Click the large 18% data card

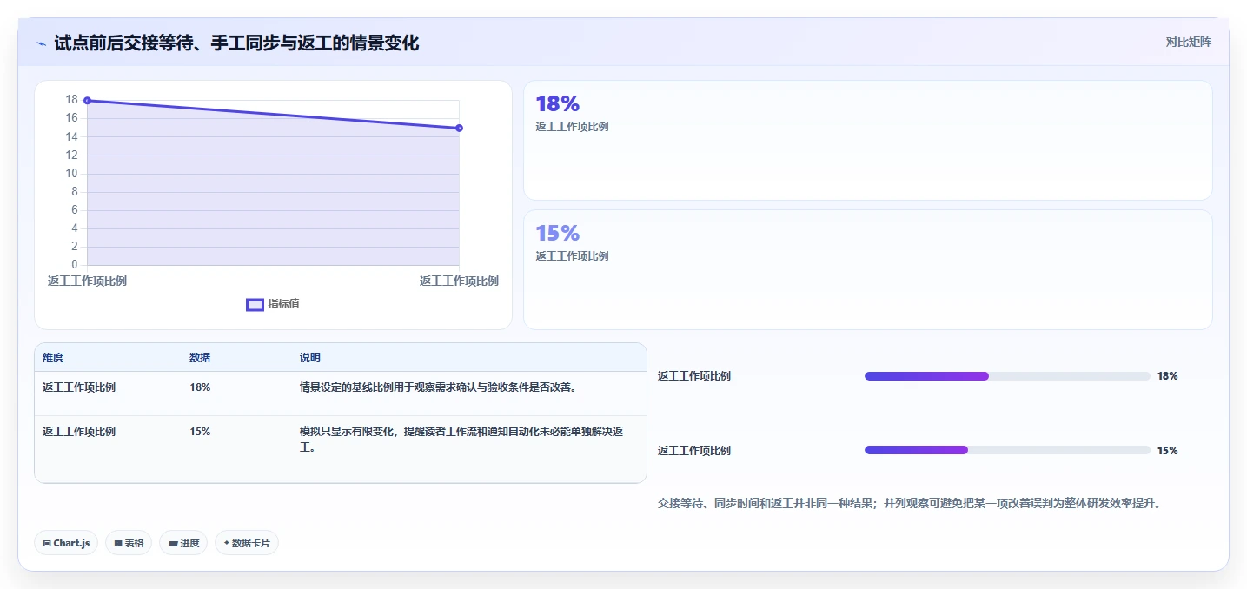(867, 141)
